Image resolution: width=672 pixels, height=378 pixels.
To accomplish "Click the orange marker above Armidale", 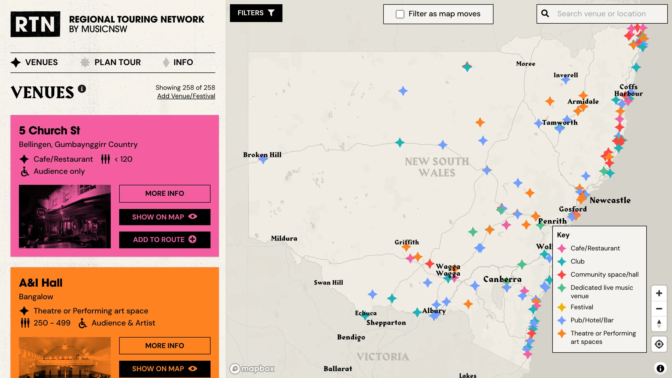I will (x=583, y=95).
